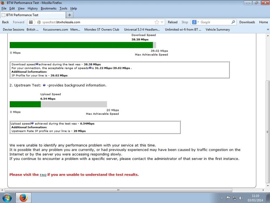Click the Forward navigation button

coord(18,22)
